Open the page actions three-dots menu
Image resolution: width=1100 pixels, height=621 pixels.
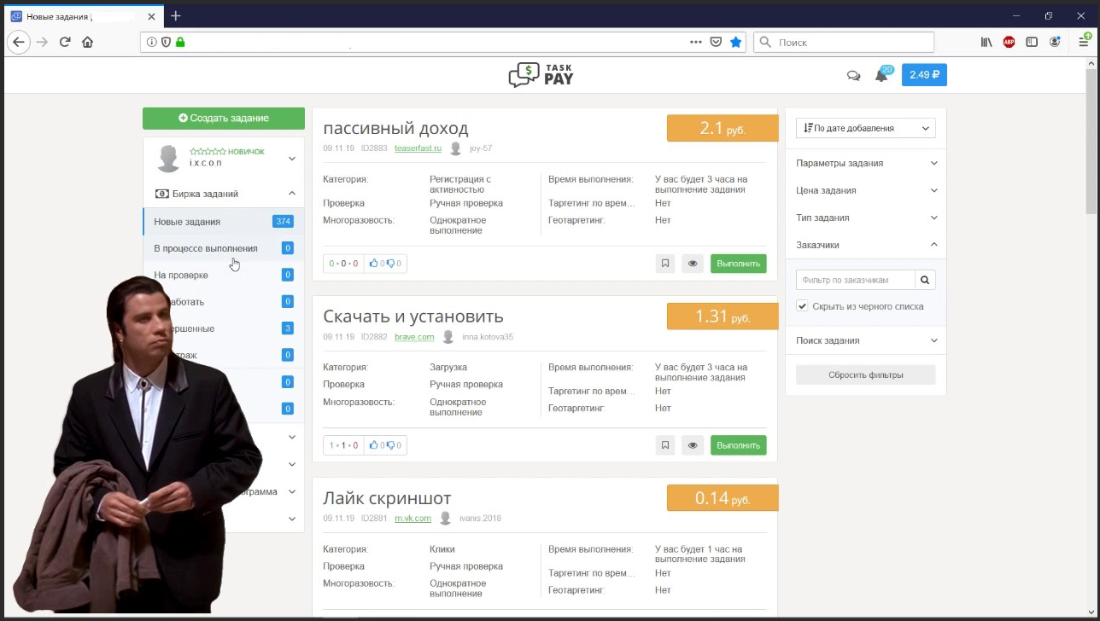(697, 42)
